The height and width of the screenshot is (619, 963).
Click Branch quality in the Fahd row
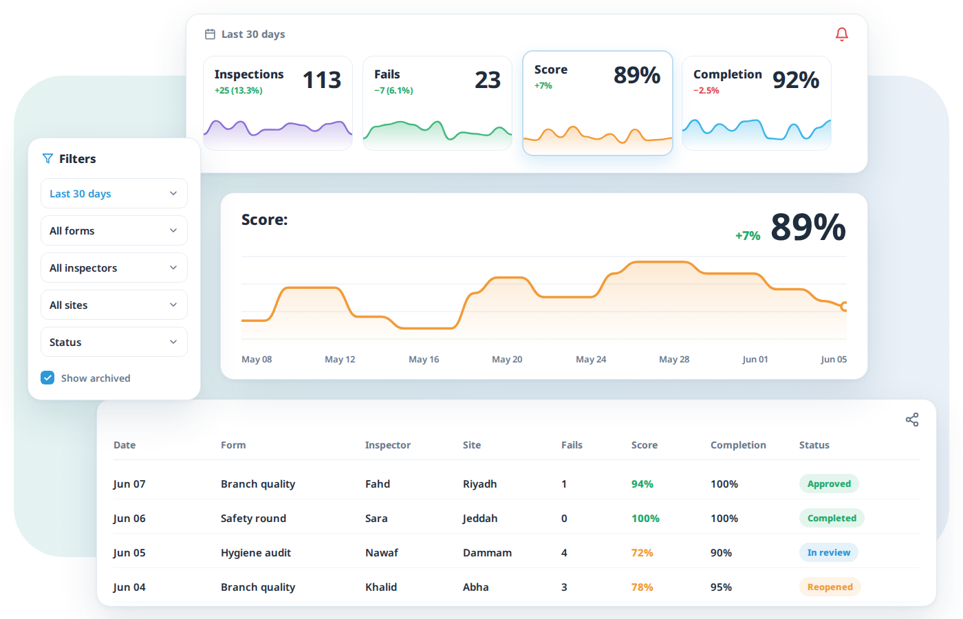pyautogui.click(x=258, y=484)
